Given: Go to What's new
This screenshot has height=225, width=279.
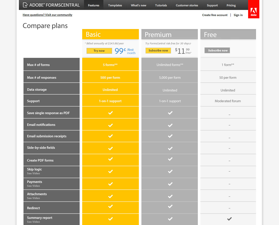Looking at the screenshot, I should coord(138,5).
